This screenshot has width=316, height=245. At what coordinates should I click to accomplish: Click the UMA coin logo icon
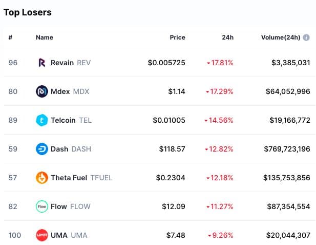point(42,235)
